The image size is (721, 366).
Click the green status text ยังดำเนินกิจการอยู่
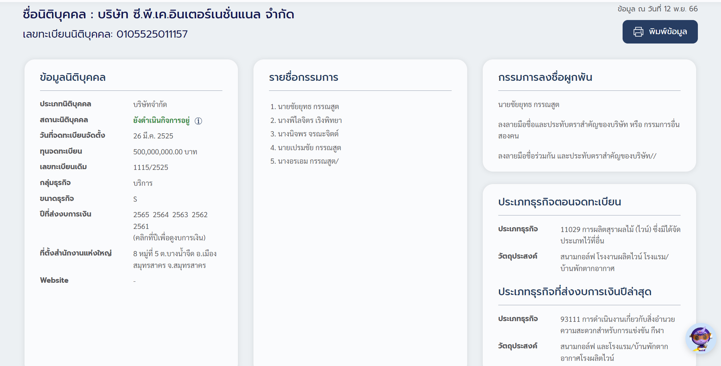tap(161, 121)
